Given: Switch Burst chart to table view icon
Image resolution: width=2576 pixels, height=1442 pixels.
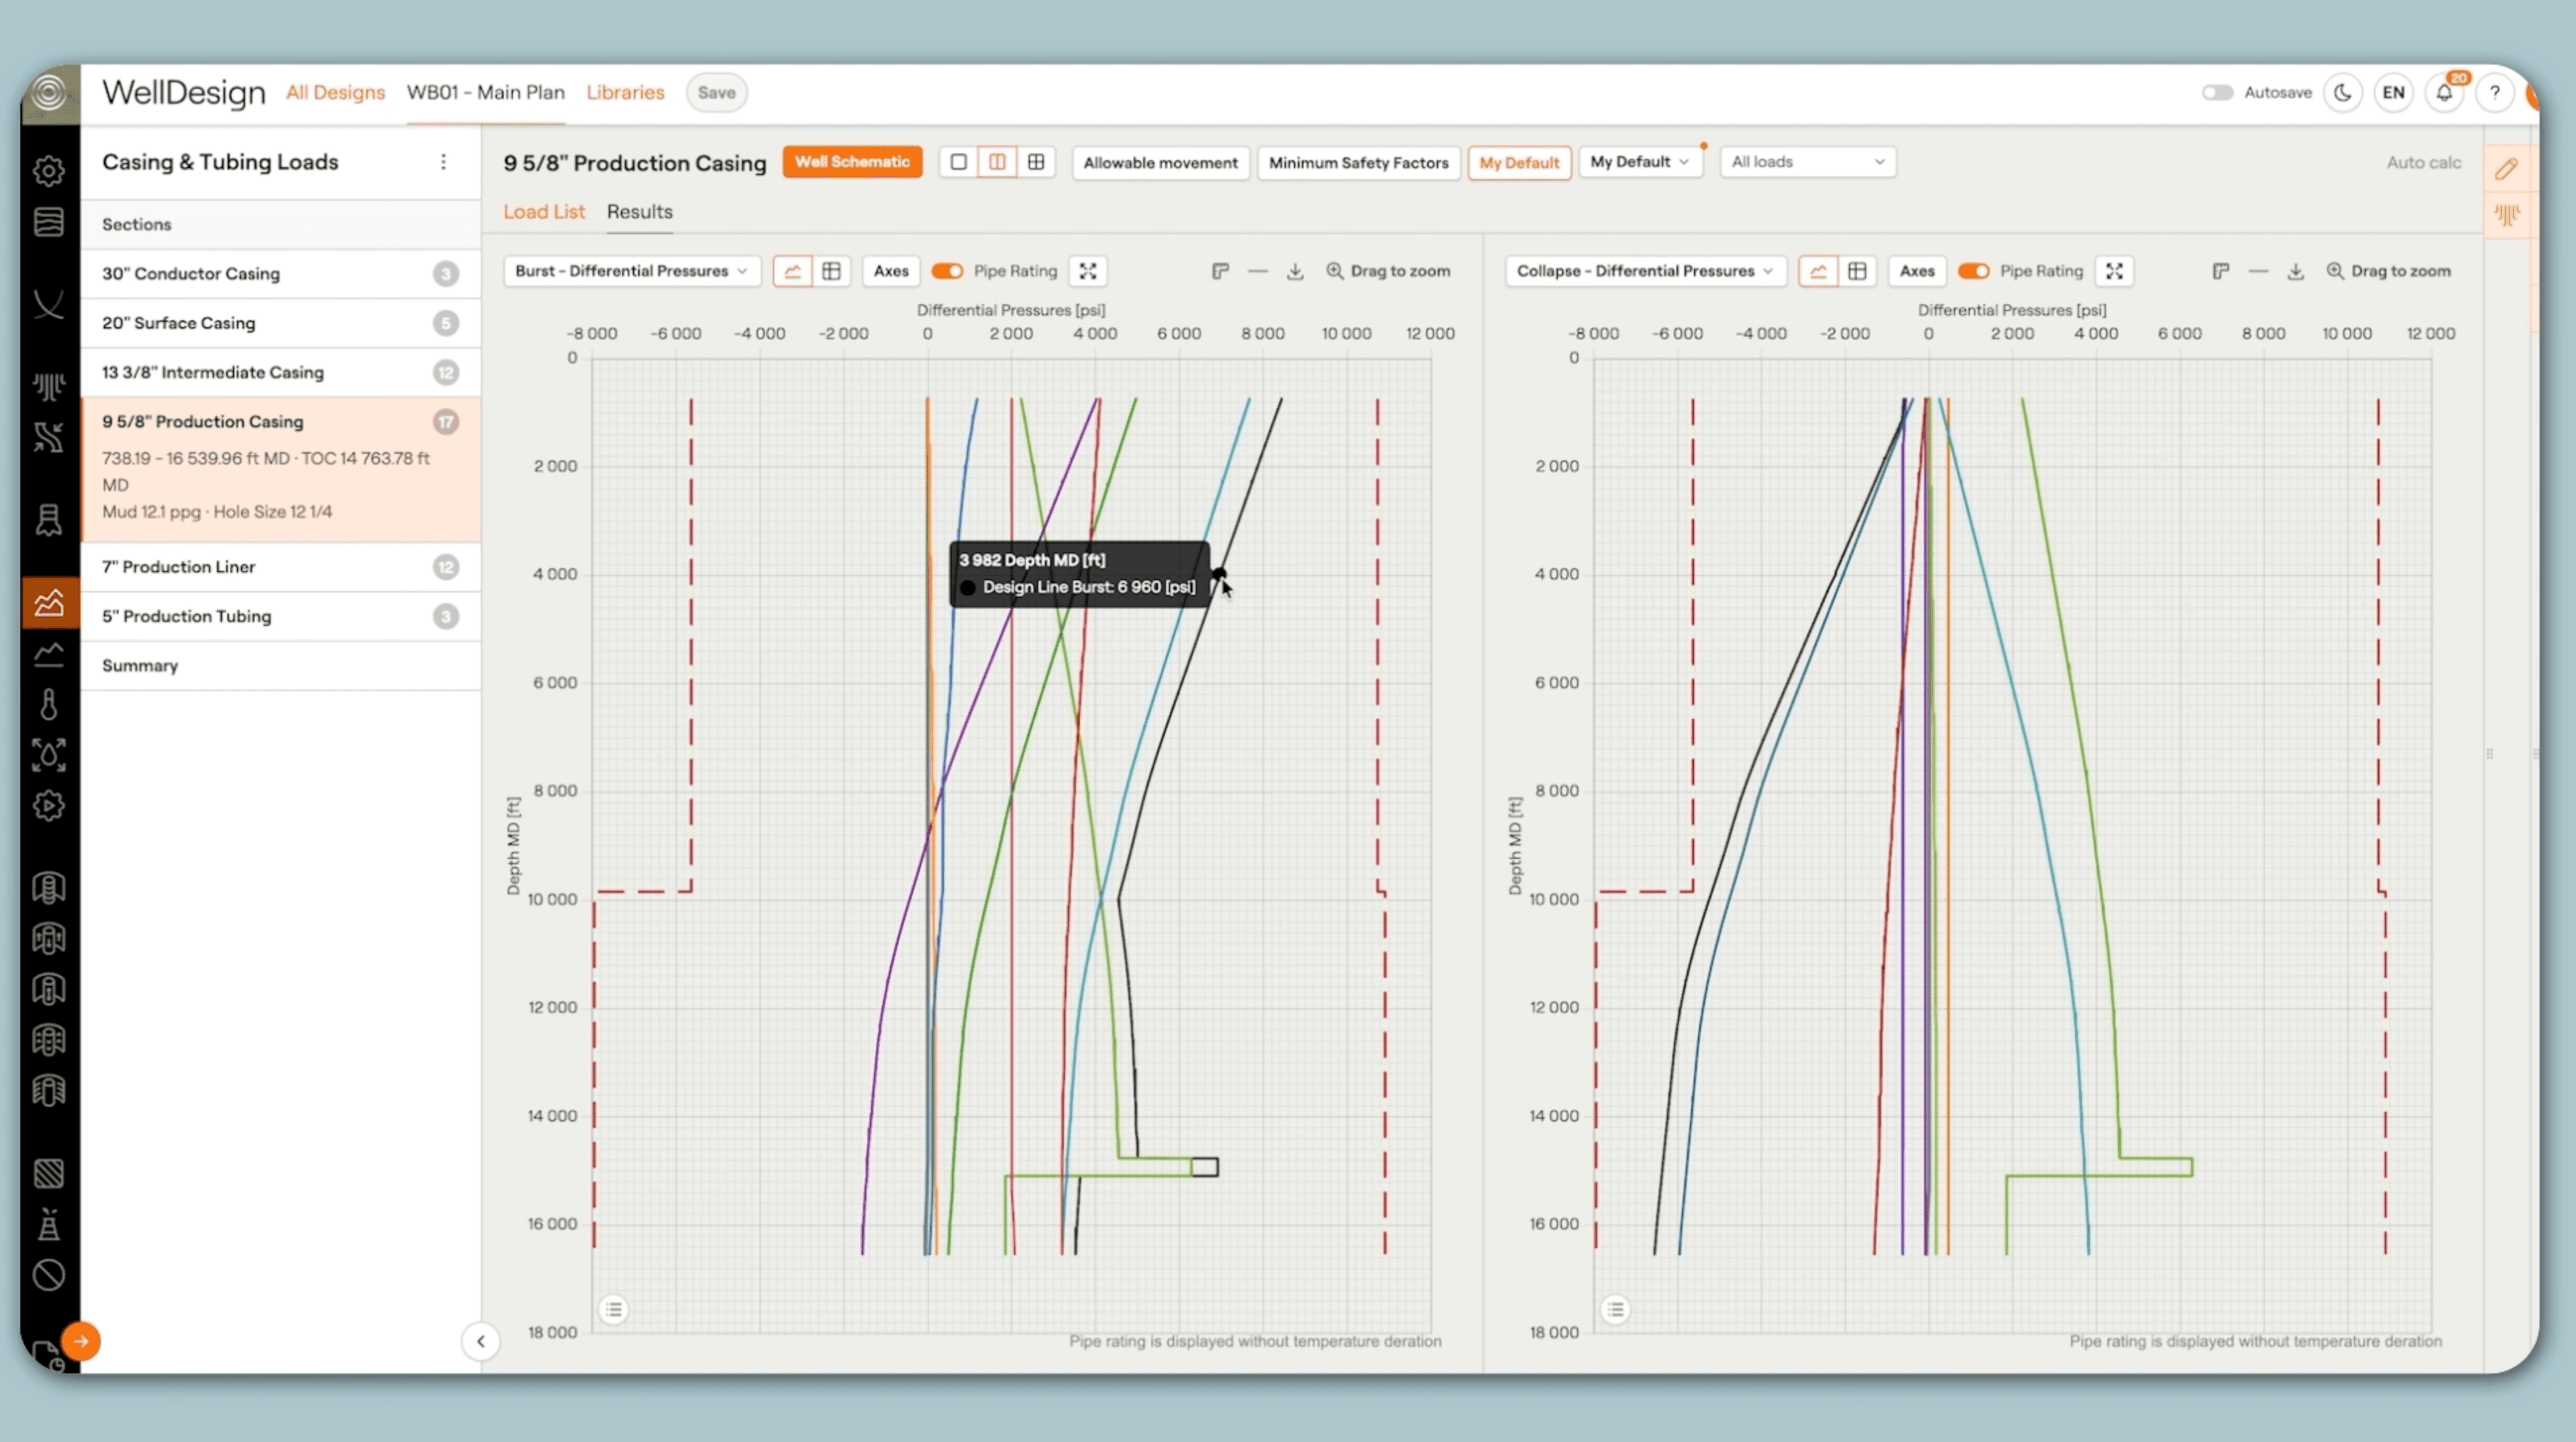Looking at the screenshot, I should coord(831,271).
